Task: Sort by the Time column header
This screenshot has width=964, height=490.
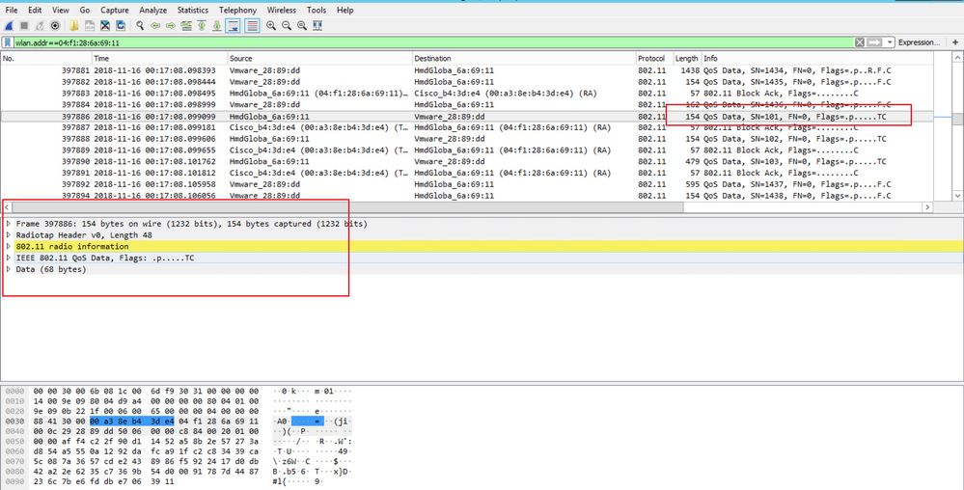Action: 160,59
